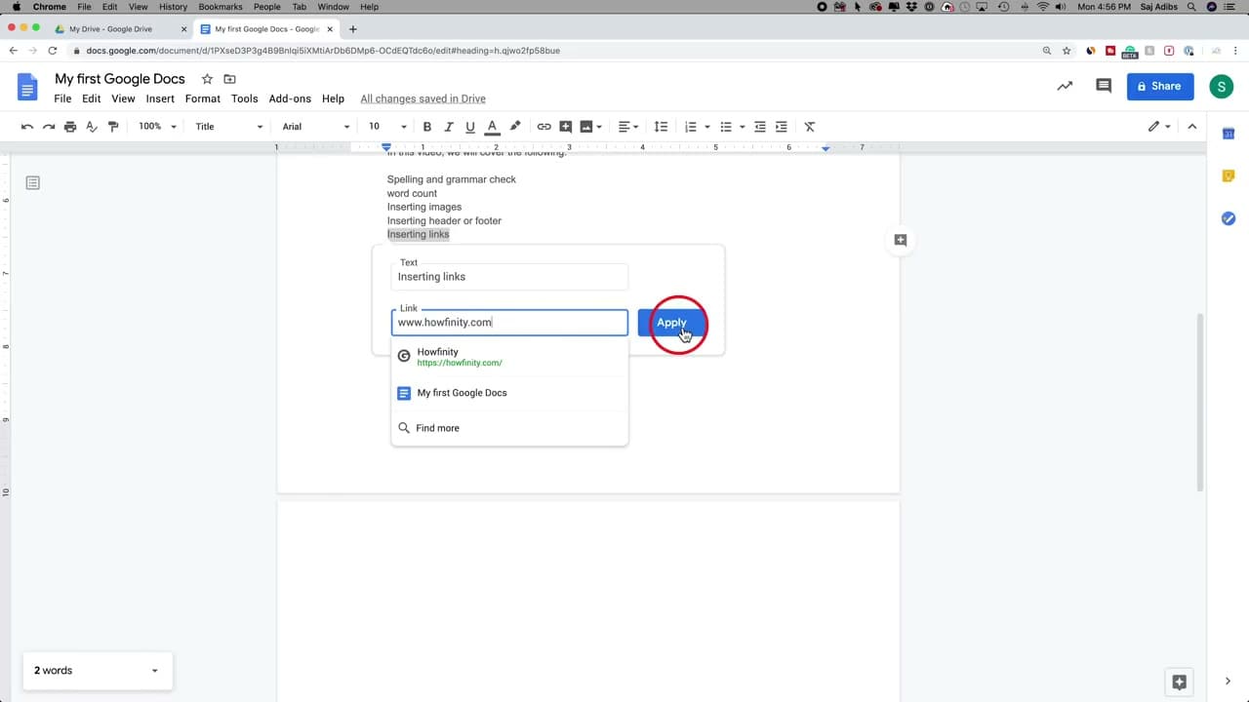Expand the word count box dropdown arrow
Viewport: 1249px width, 702px height.
(x=154, y=671)
